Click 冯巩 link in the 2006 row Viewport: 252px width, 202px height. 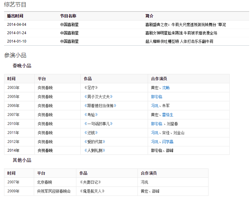click(155, 106)
